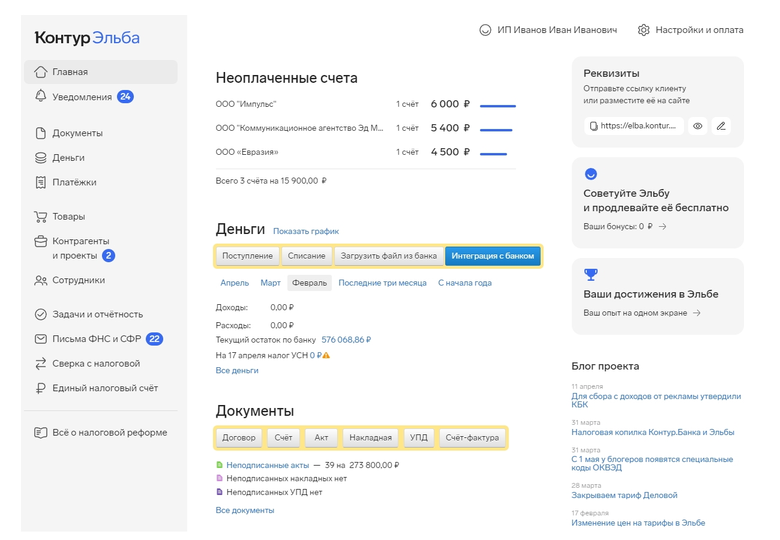Click the book icon for Всё о налоговой реформе
This screenshot has width=780, height=540.
(41, 433)
